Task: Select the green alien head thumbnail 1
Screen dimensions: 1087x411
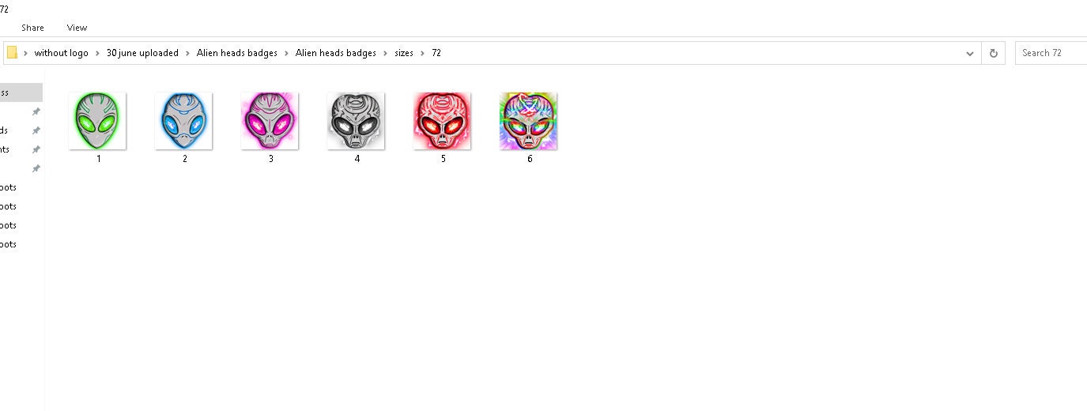Action: (x=98, y=121)
